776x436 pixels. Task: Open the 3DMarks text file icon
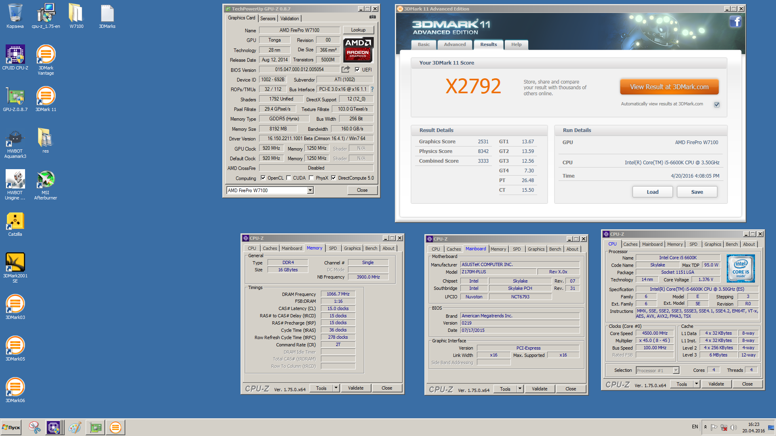[107, 16]
